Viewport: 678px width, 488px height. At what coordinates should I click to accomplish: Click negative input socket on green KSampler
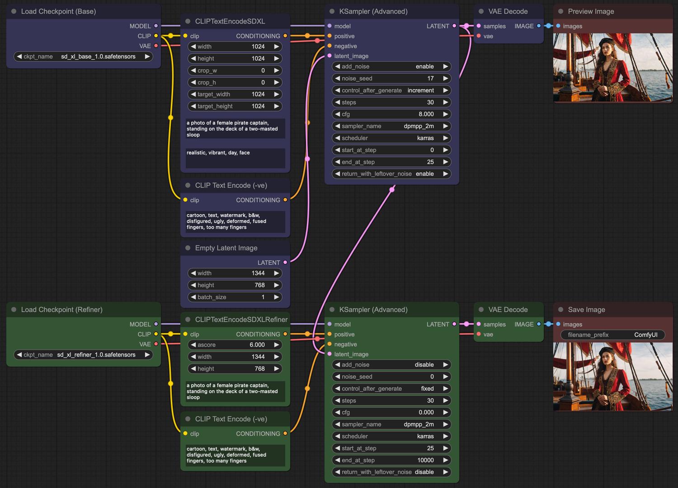click(x=330, y=344)
